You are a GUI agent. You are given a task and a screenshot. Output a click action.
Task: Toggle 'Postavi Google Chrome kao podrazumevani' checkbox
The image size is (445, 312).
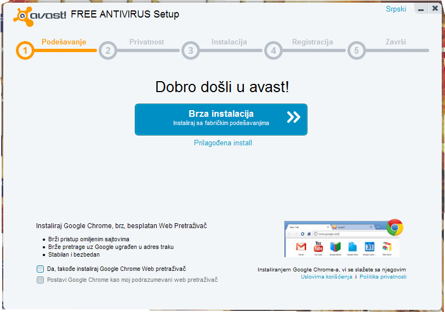(41, 280)
